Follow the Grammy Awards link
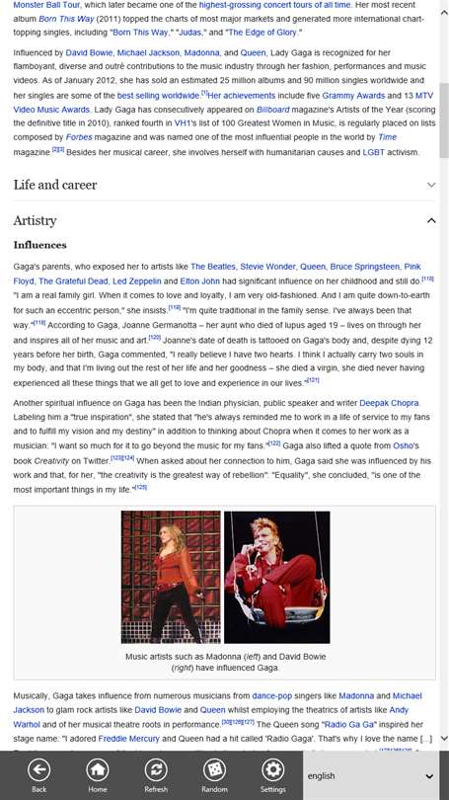Viewport: 449px width, 800px height. coord(353,96)
